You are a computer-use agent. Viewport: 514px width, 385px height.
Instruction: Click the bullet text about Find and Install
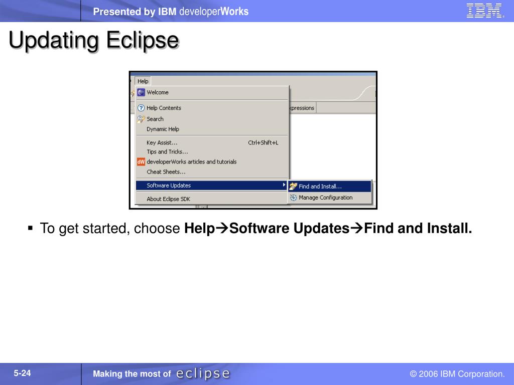click(255, 228)
